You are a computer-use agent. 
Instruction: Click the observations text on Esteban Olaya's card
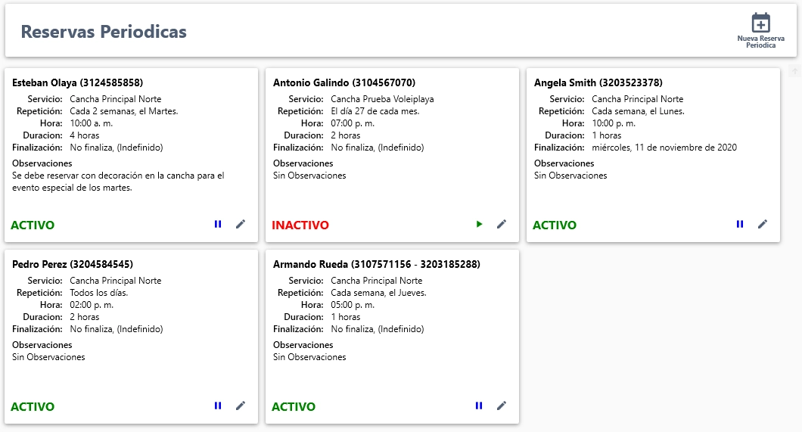point(118,182)
